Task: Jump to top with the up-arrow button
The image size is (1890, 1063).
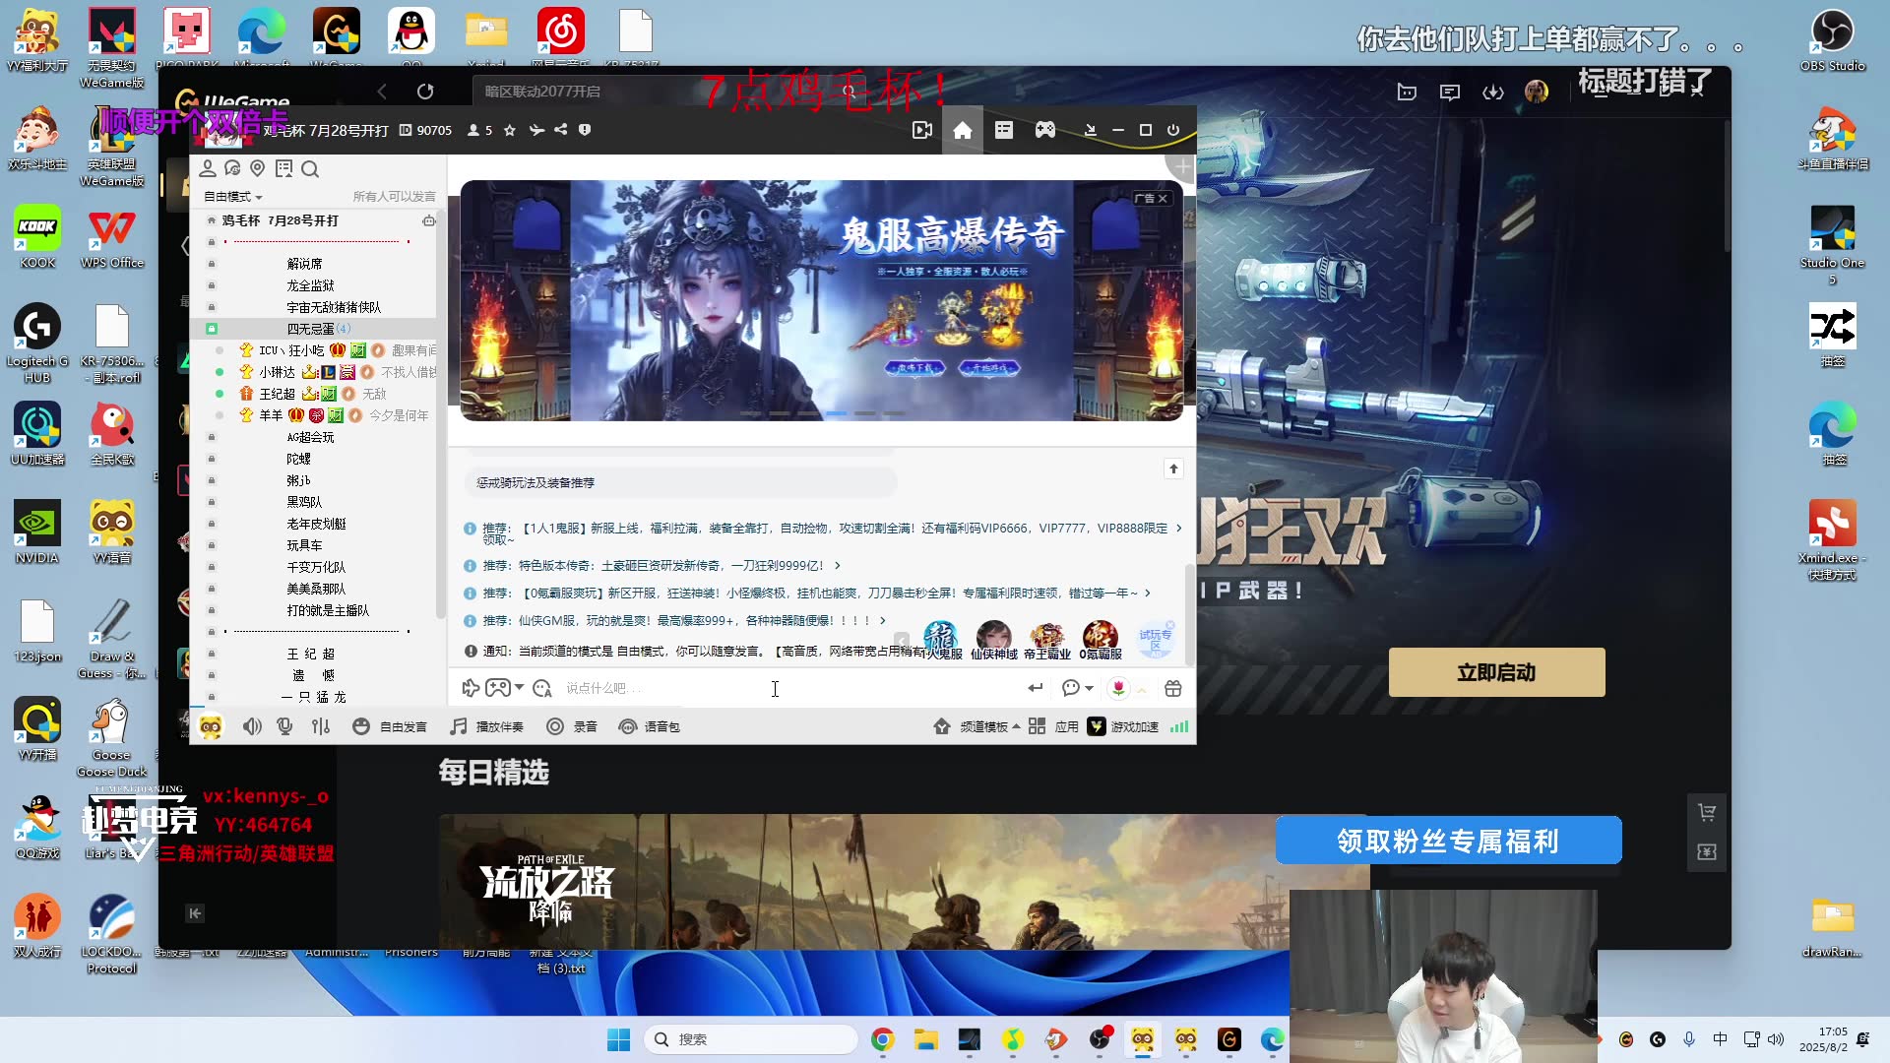Action: (1173, 469)
